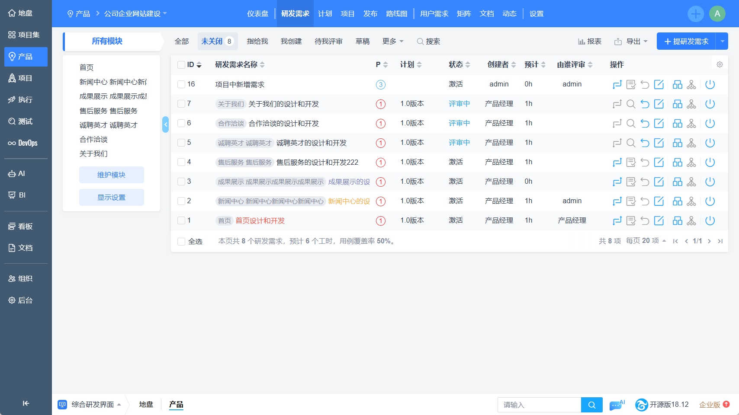Switch to the 用户需求 tab
The image size is (739, 415).
[x=434, y=14]
